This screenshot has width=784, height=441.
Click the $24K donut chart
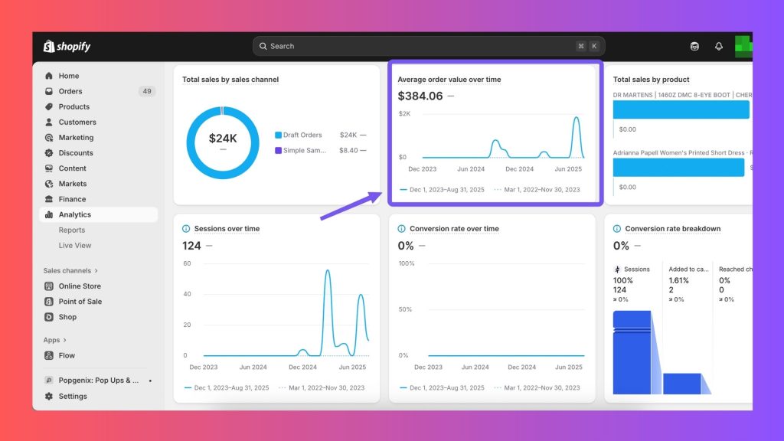tap(223, 142)
